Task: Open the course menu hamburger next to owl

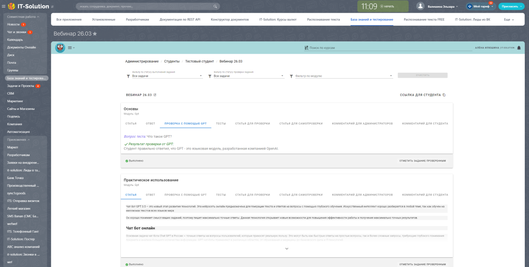Action: tap(70, 48)
